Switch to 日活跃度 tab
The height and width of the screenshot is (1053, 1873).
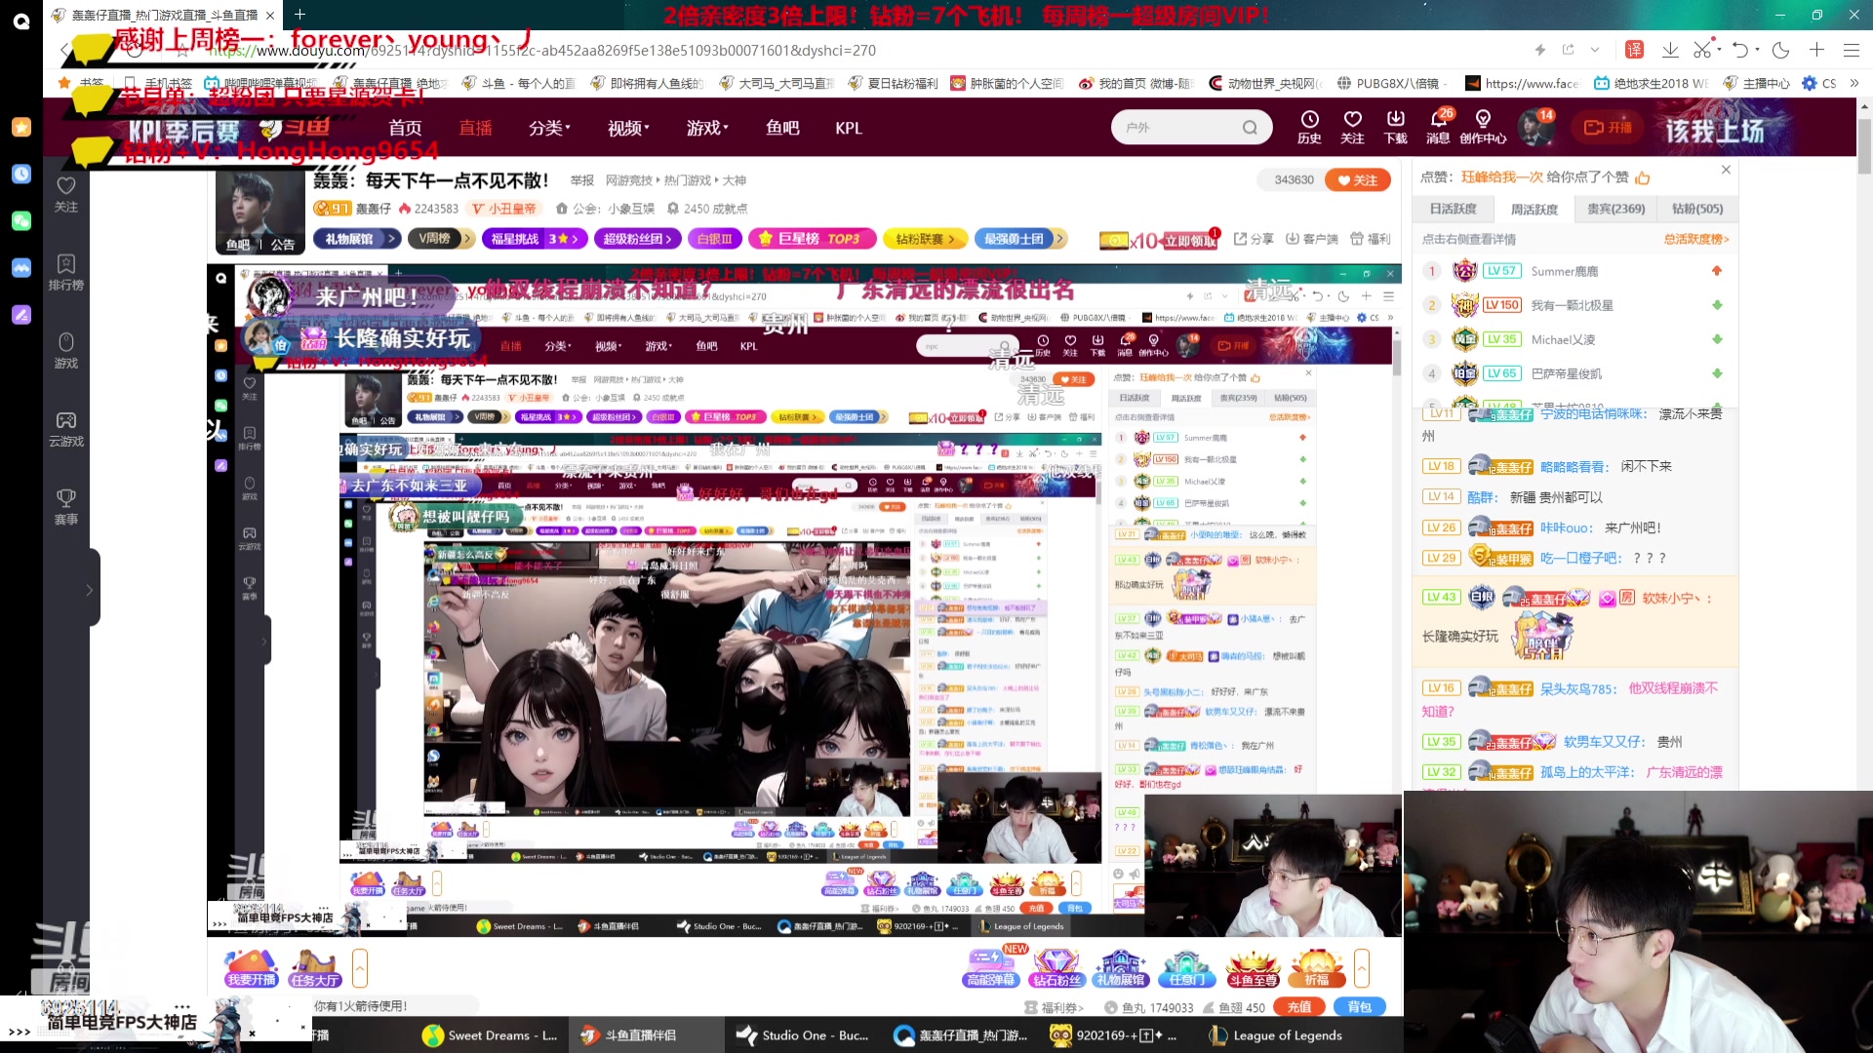1453,209
